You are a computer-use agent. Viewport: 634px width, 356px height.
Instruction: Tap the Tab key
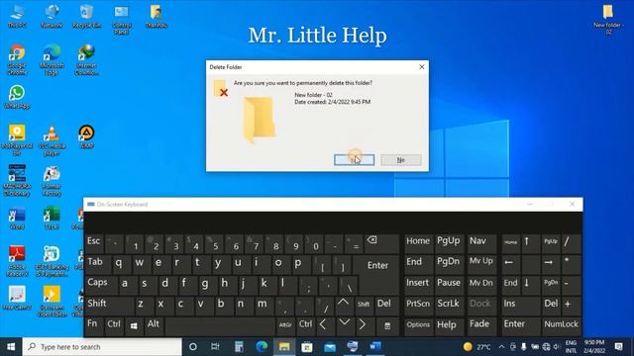[97, 263]
